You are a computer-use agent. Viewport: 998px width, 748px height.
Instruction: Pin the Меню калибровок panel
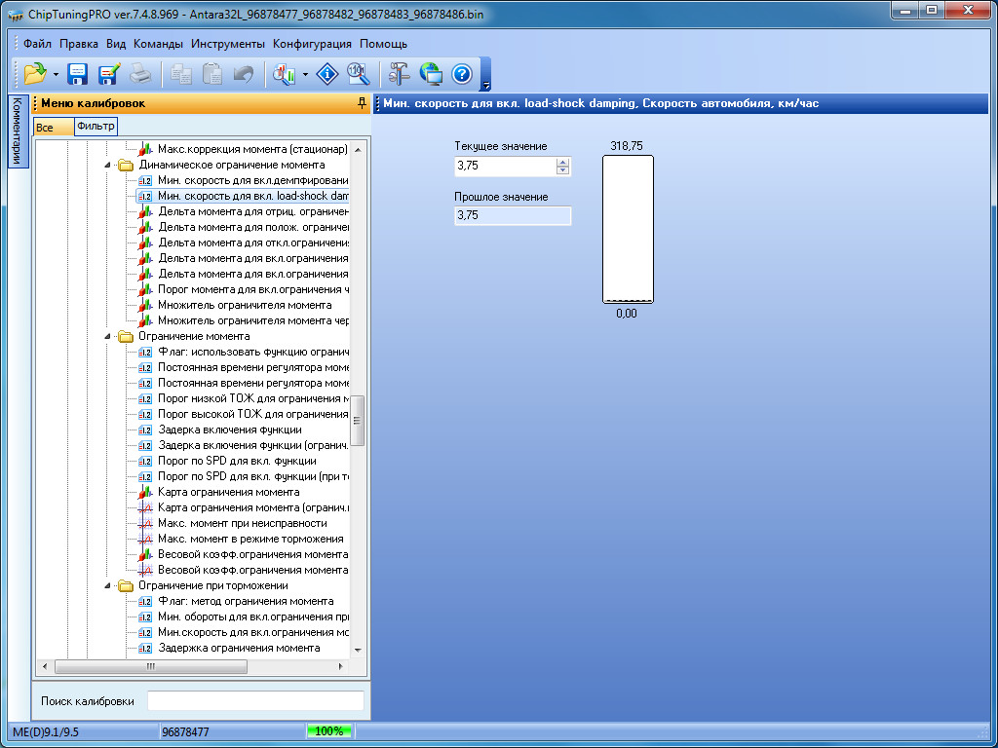[x=362, y=103]
